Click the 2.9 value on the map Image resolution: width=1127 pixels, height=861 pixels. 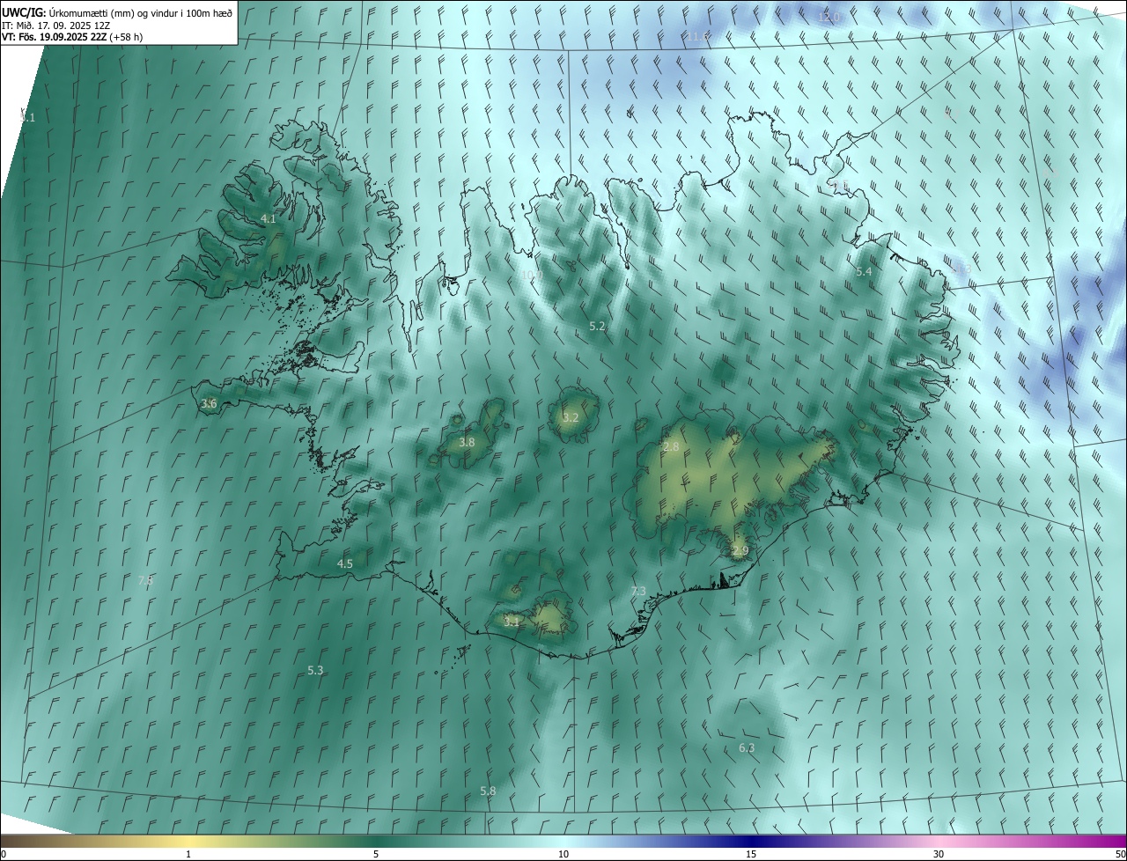click(740, 551)
